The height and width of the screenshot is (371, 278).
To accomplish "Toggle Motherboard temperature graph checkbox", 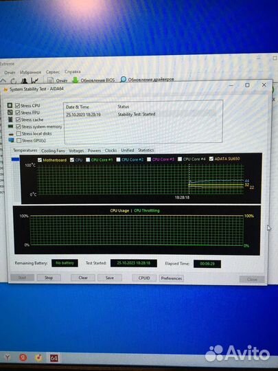I will pos(40,160).
